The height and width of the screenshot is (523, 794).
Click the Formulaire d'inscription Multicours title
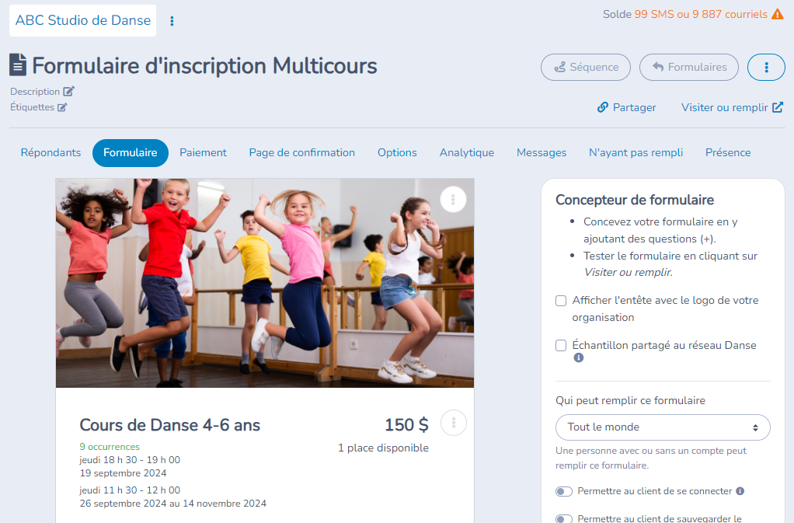click(204, 66)
